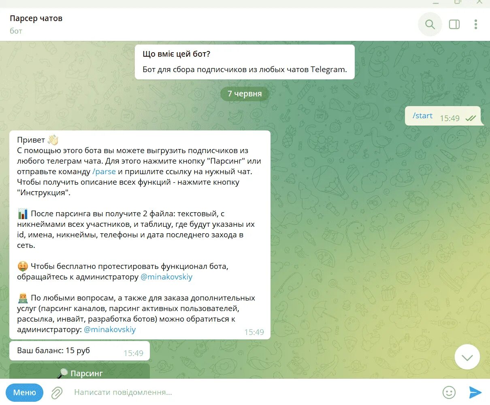Click the technologist emoji before По любыми вопросам
This screenshot has height=405, width=490.
pyautogui.click(x=23, y=298)
